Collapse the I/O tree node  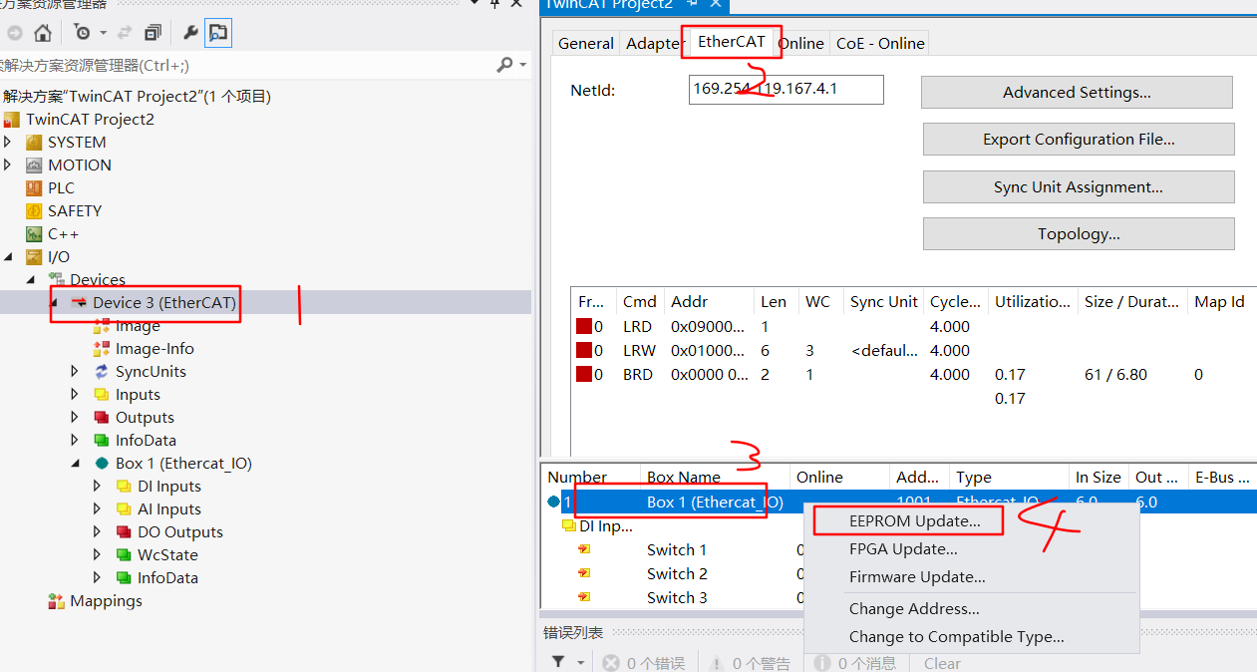[x=10, y=257]
